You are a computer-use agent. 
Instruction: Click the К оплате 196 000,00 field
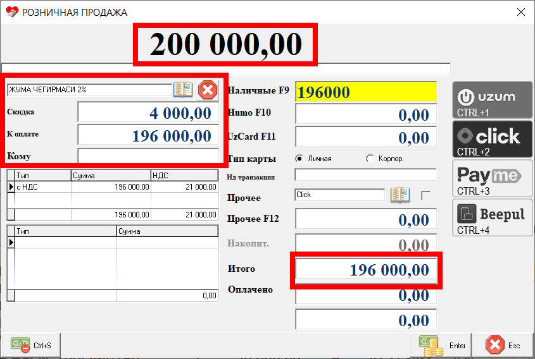148,135
